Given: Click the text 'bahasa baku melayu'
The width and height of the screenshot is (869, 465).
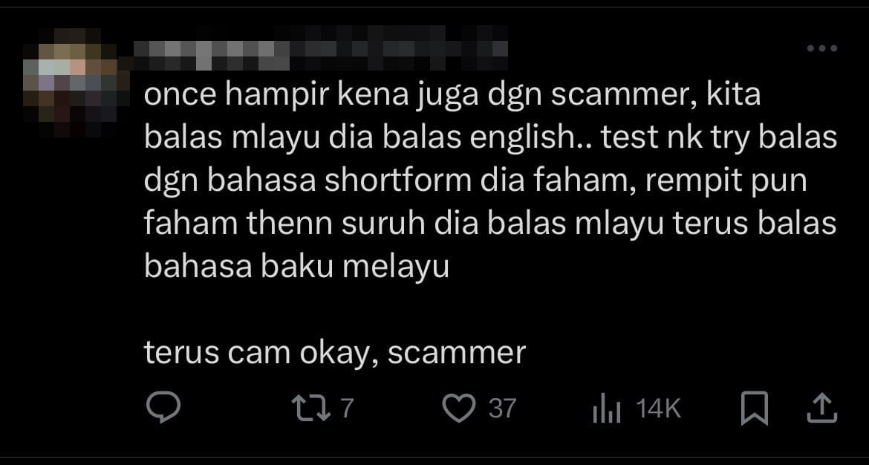Looking at the screenshot, I should (296, 267).
